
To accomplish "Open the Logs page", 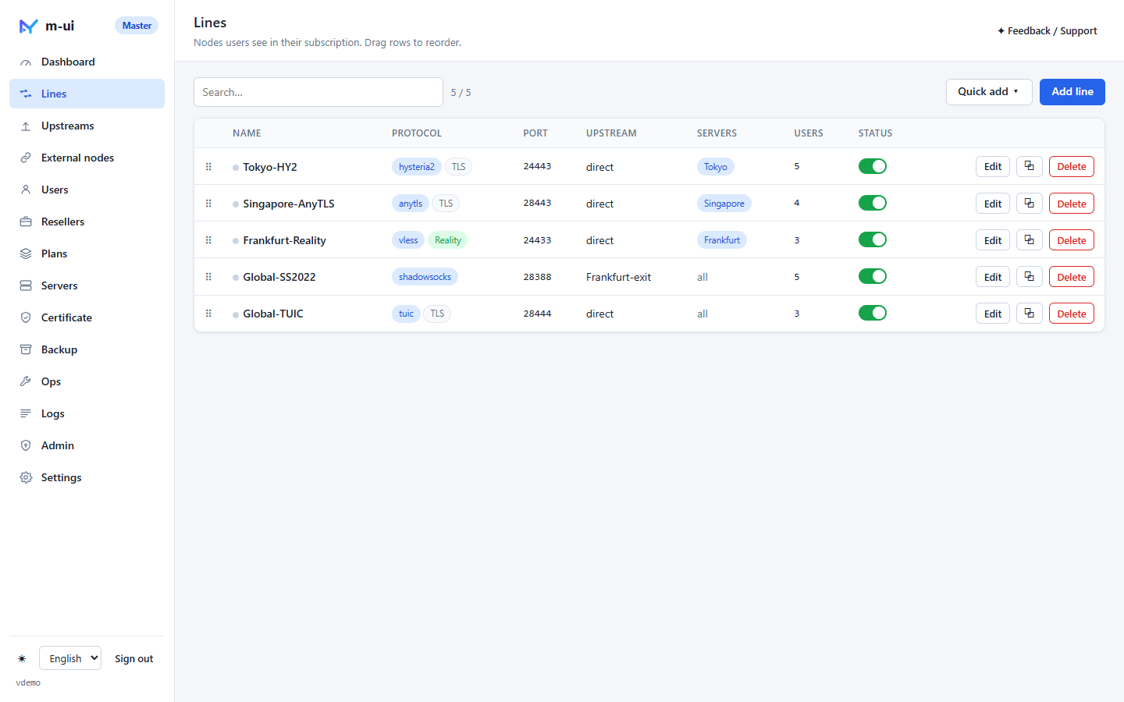I will pos(87,413).
